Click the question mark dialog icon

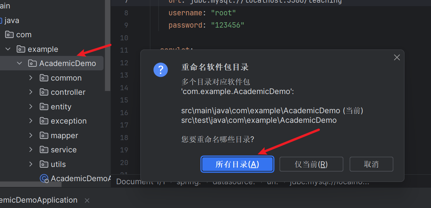tap(161, 70)
